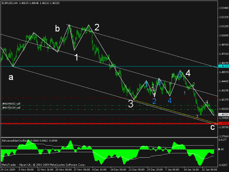Click price axis value 1.45570

[x=224, y=72]
